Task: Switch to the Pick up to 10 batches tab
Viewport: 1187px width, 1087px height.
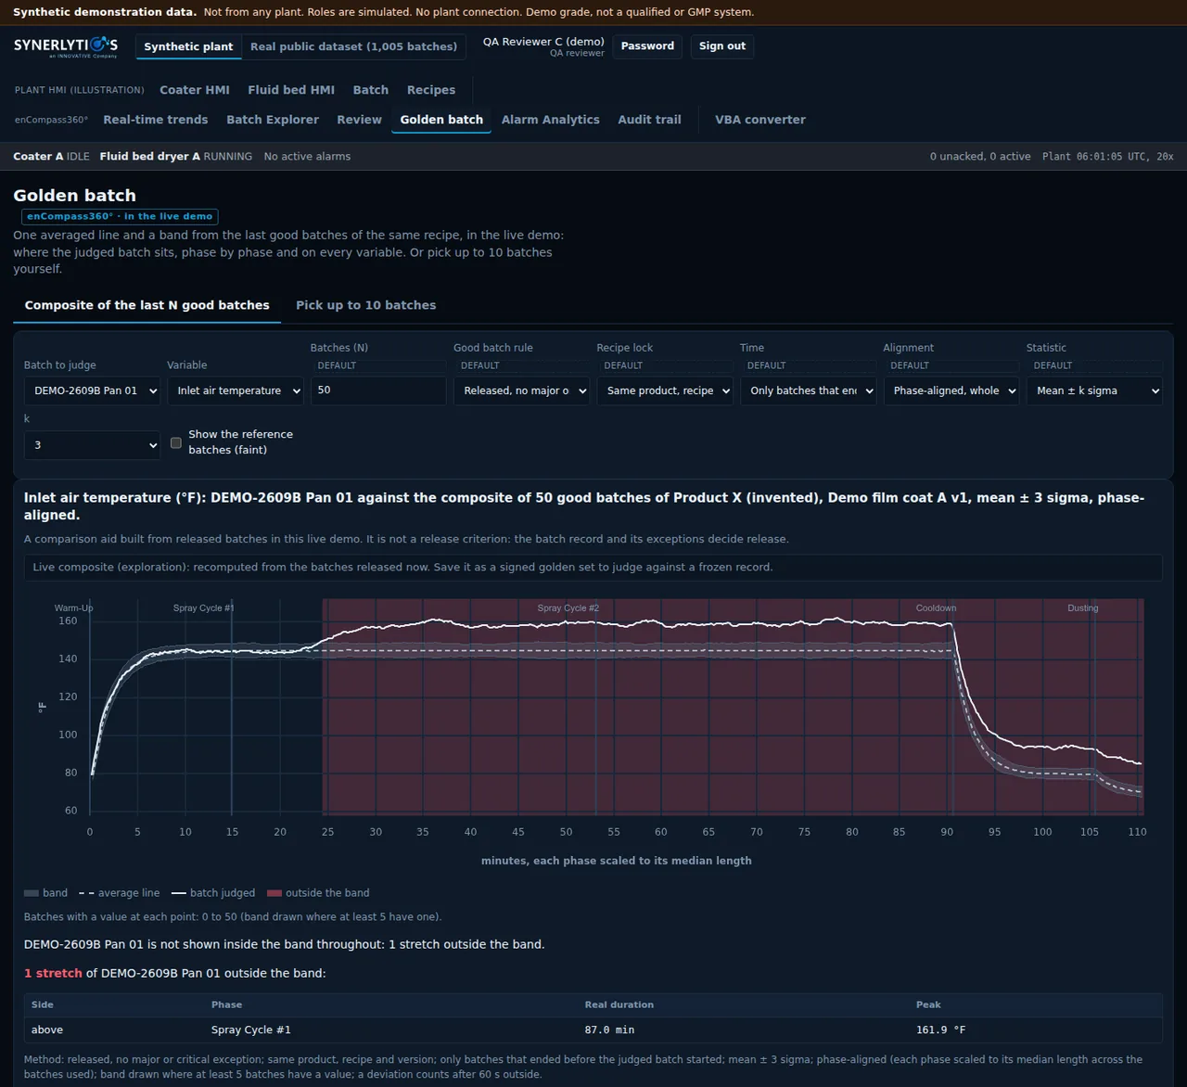Action: click(x=366, y=305)
